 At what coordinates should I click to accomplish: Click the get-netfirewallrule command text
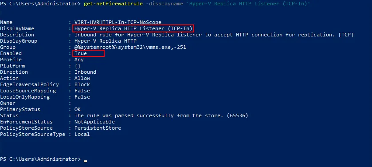click(113, 4)
